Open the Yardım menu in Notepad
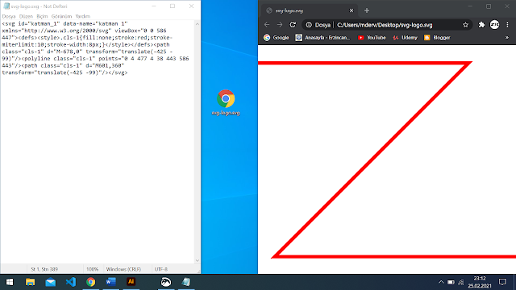 (x=83, y=16)
